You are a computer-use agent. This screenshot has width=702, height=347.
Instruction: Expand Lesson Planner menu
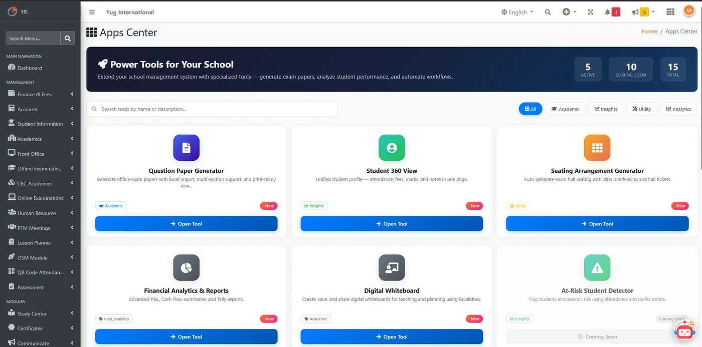pyautogui.click(x=40, y=243)
